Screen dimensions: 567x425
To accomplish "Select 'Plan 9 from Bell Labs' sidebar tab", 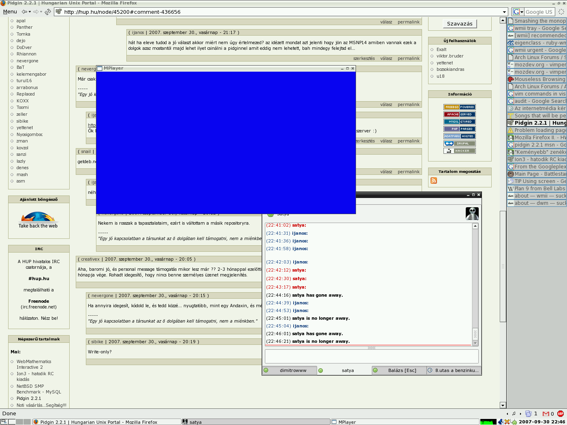I will (539, 189).
